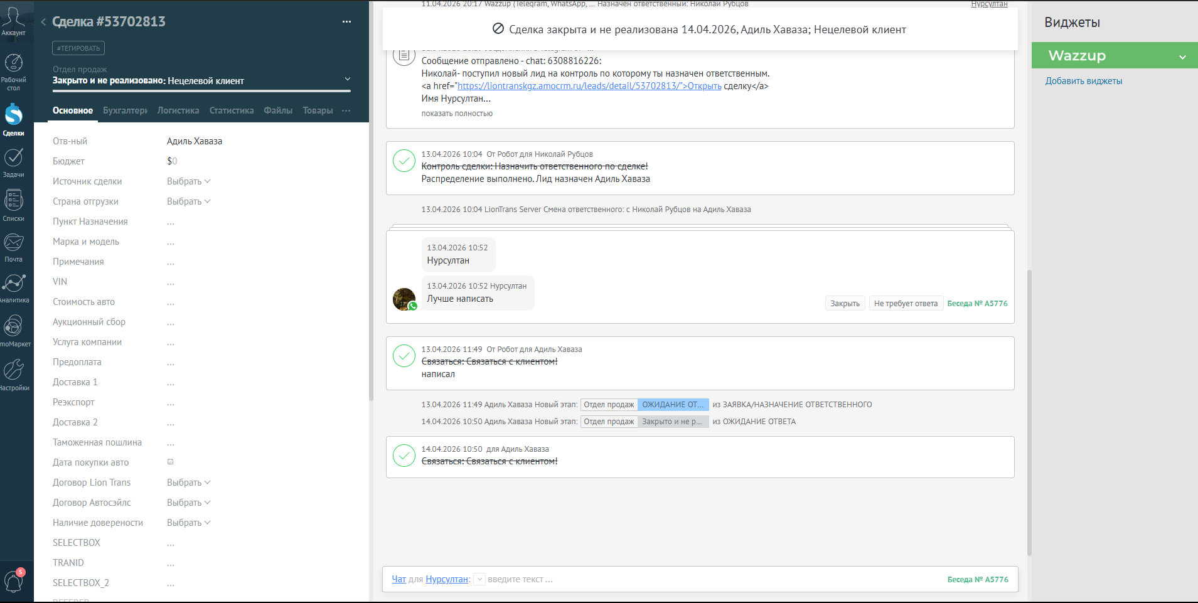Screen dimensions: 1198x603
Task: Open the Аналитика section
Action: click(x=13, y=289)
